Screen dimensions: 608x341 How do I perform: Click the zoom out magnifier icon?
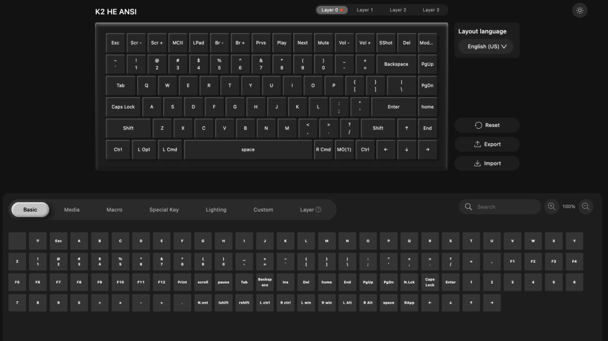585,206
